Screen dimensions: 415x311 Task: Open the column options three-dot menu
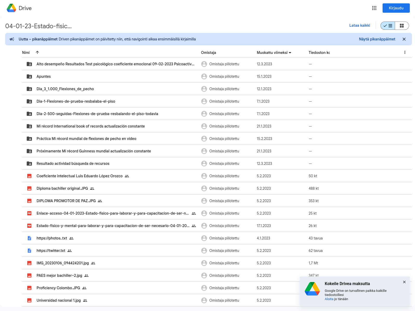(405, 52)
